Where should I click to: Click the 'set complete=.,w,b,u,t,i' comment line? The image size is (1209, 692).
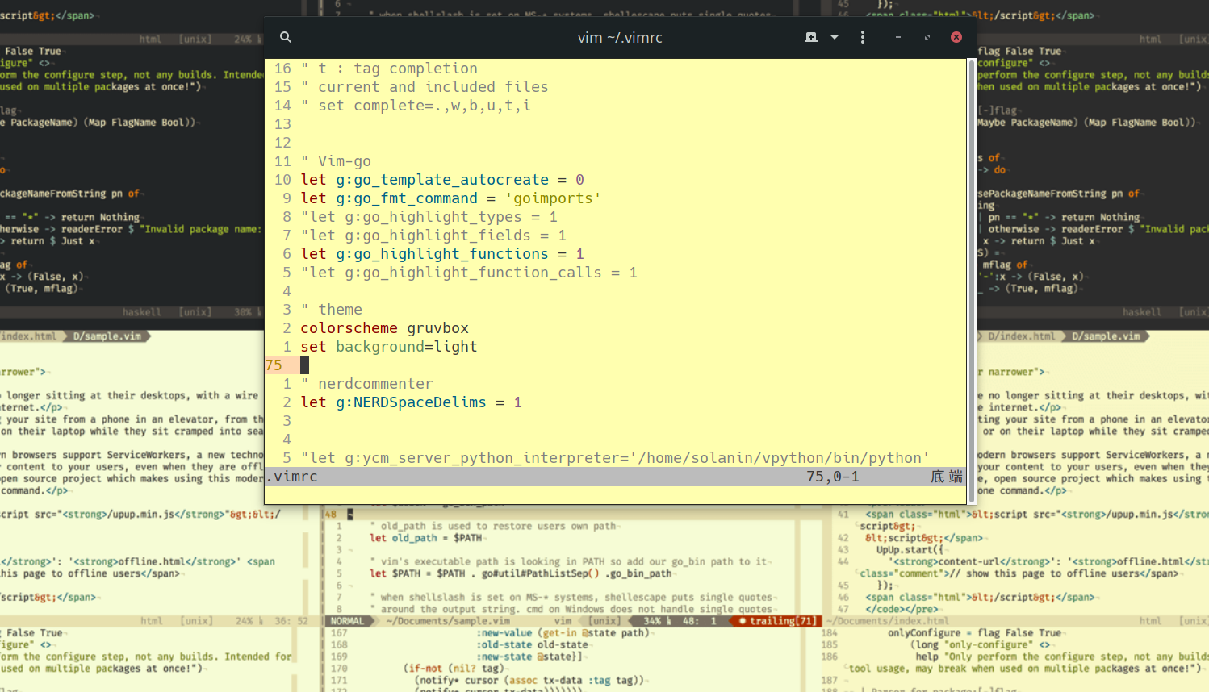tap(416, 106)
